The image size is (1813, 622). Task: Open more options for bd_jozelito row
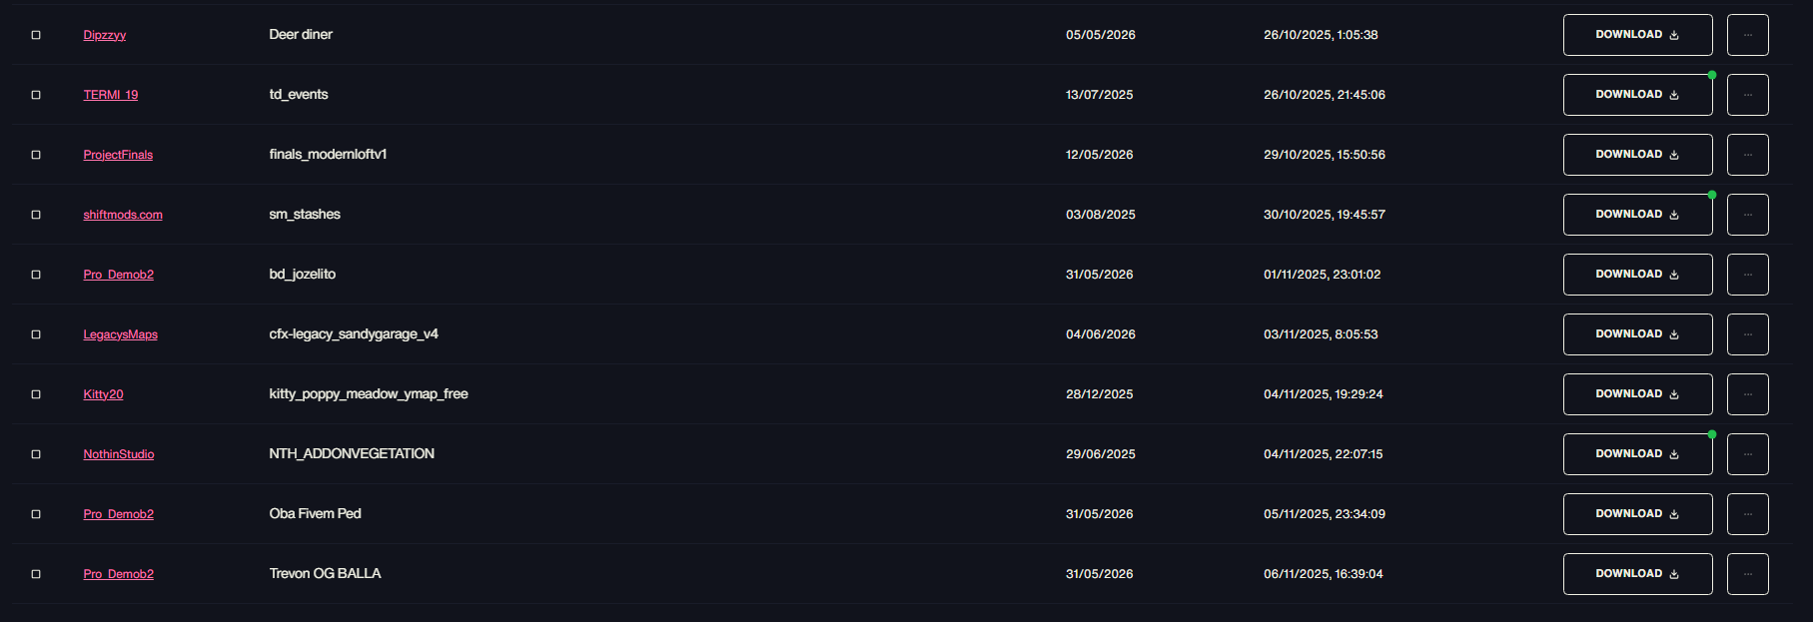(x=1747, y=275)
